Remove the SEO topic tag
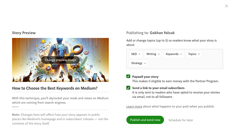The height and width of the screenshot is (138, 239). coord(139,54)
